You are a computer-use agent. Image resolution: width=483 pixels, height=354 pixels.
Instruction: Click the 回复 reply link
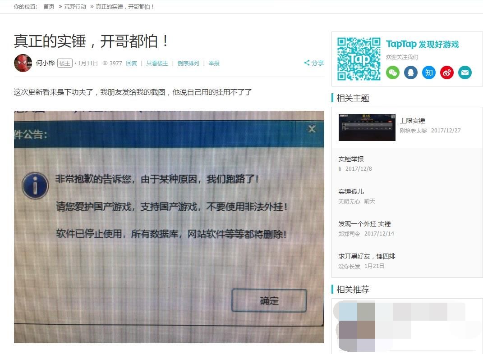132,64
